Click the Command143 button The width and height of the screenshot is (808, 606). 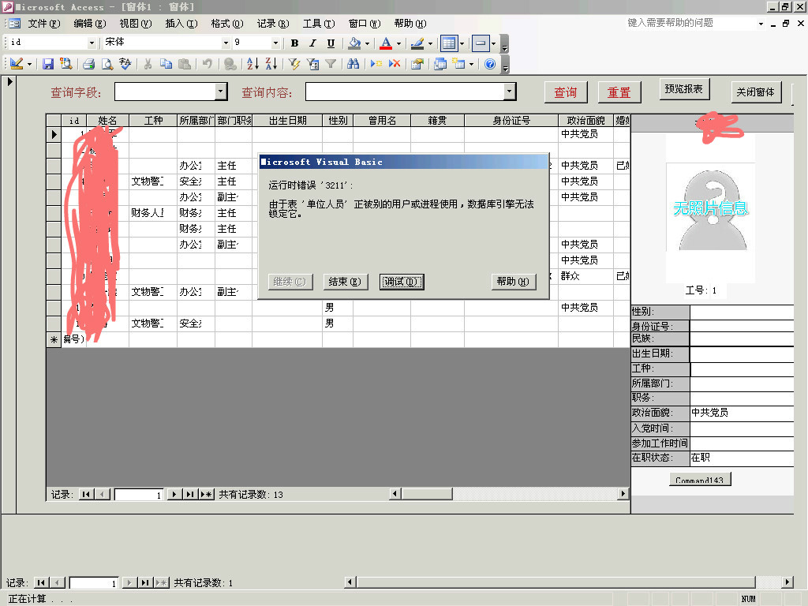700,480
